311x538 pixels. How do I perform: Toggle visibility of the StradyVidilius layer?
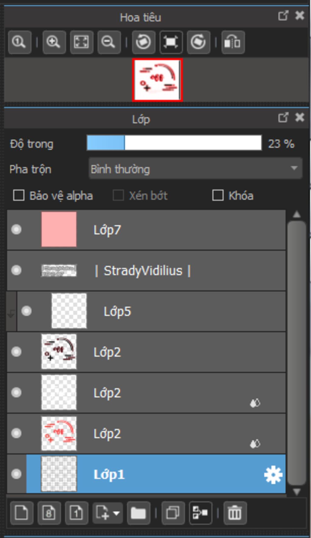point(16,270)
